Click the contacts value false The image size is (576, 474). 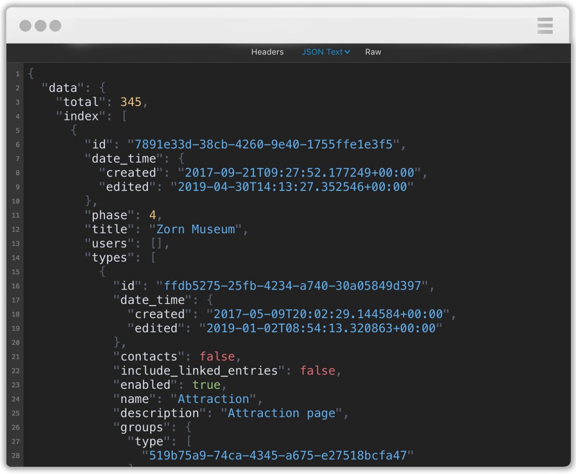pos(217,357)
